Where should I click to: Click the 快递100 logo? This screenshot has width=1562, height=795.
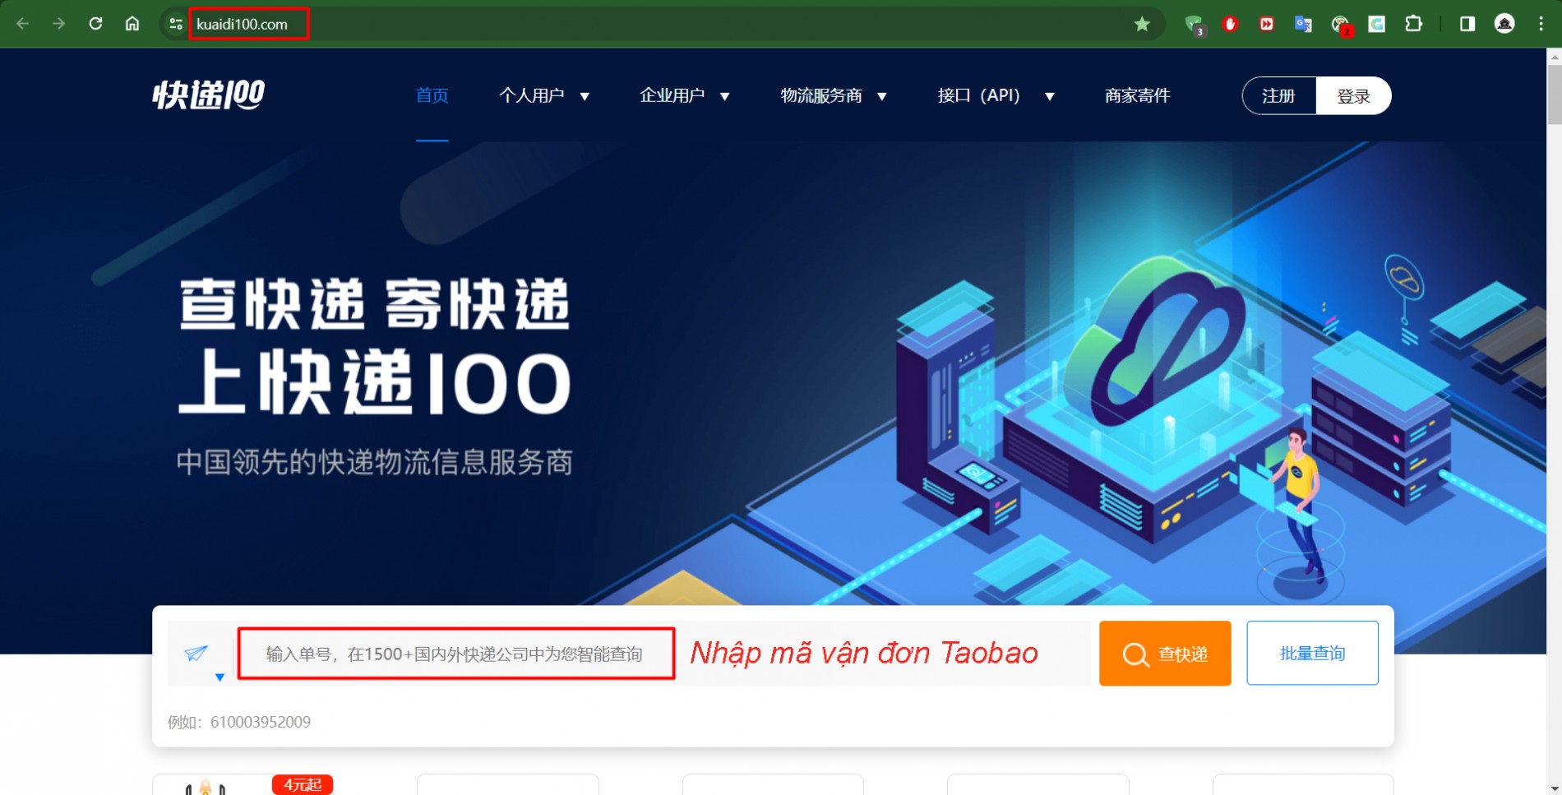[209, 95]
